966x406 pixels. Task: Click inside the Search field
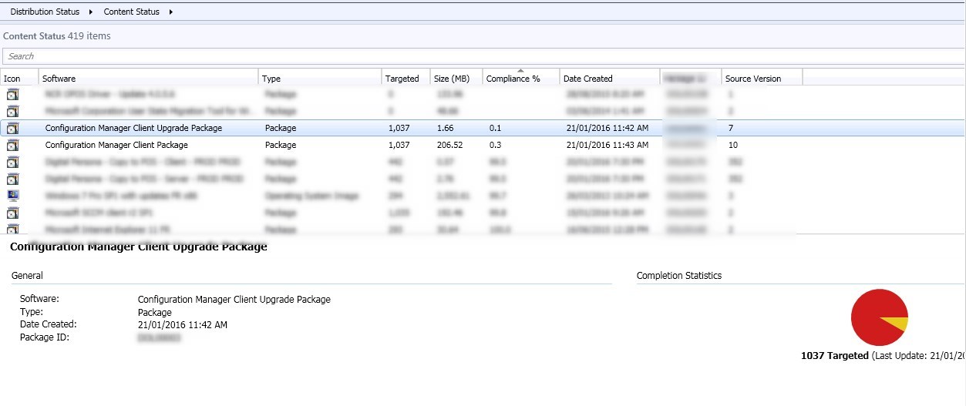click(483, 56)
